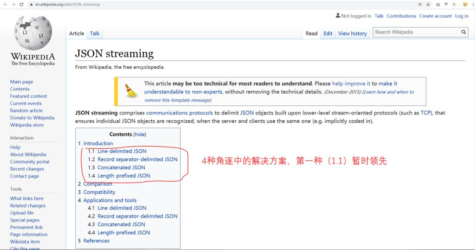This screenshot has width=475, height=250.
Task: Select the Read tab
Action: [x=311, y=33]
